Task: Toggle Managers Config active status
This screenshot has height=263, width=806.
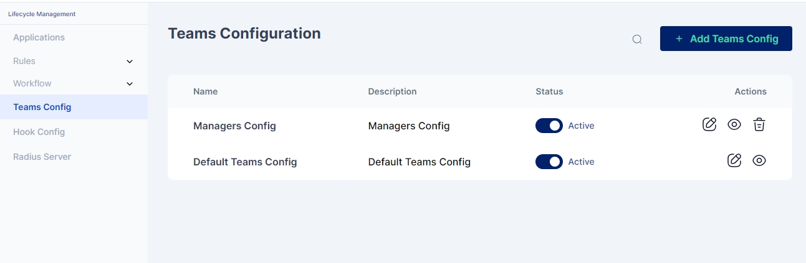Action: [x=549, y=126]
